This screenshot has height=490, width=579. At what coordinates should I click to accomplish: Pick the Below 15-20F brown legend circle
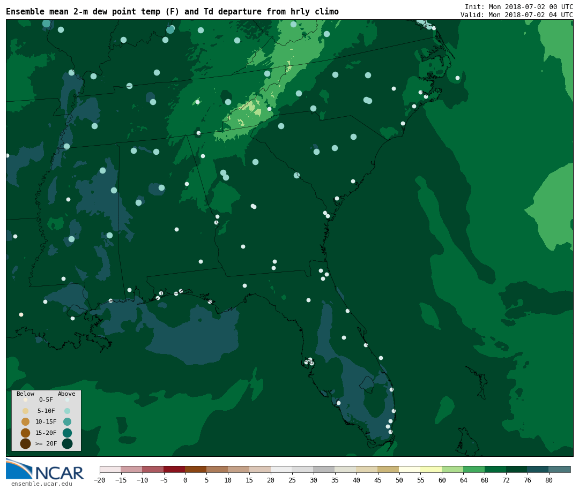[26, 433]
